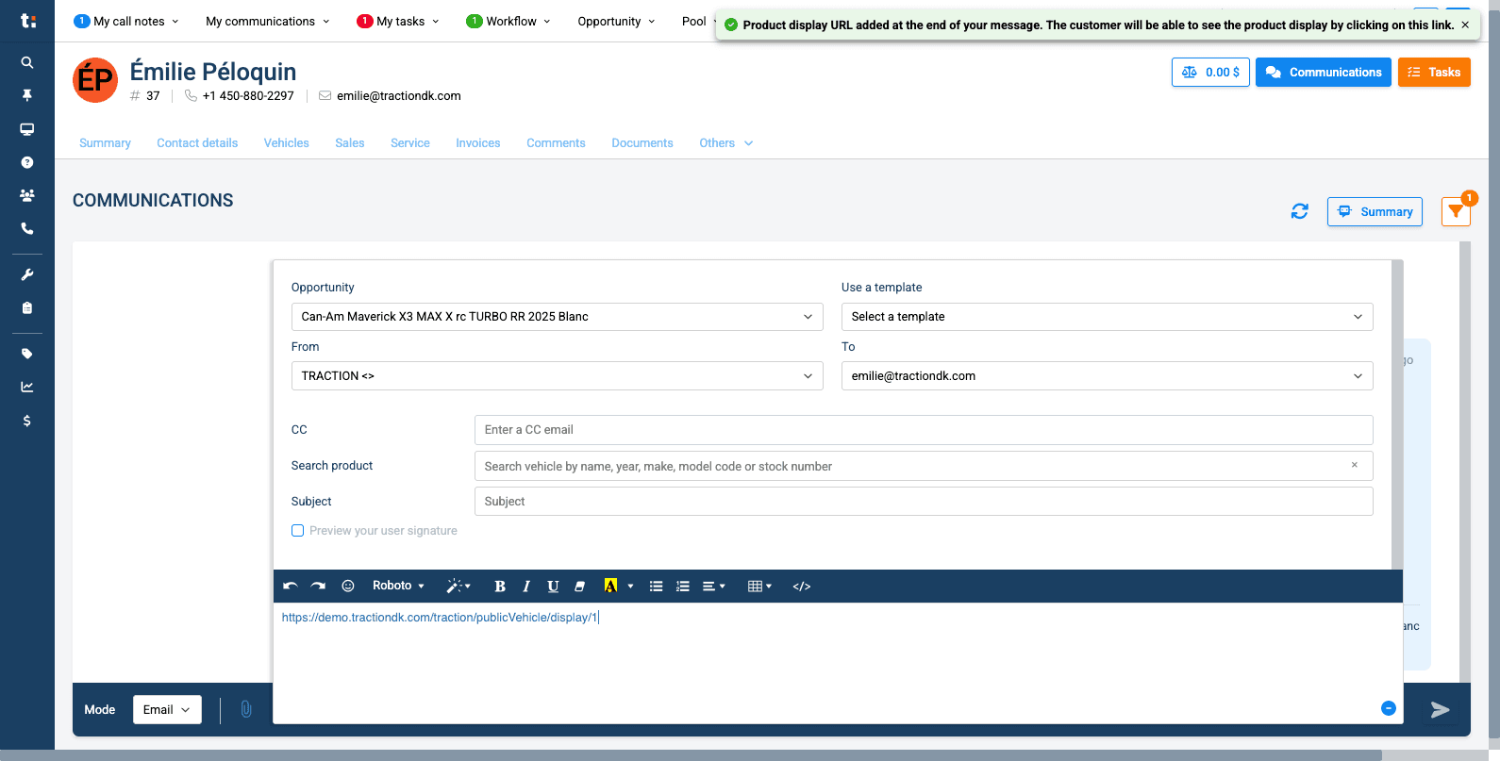Open the orange Tasks button
1500x761 pixels.
click(x=1434, y=73)
